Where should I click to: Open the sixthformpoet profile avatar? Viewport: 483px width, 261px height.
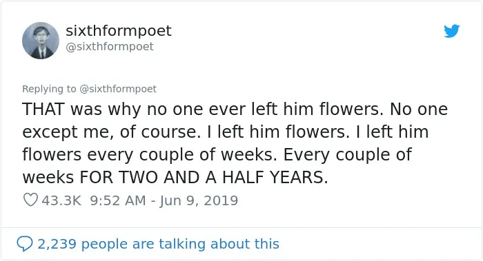coord(41,40)
